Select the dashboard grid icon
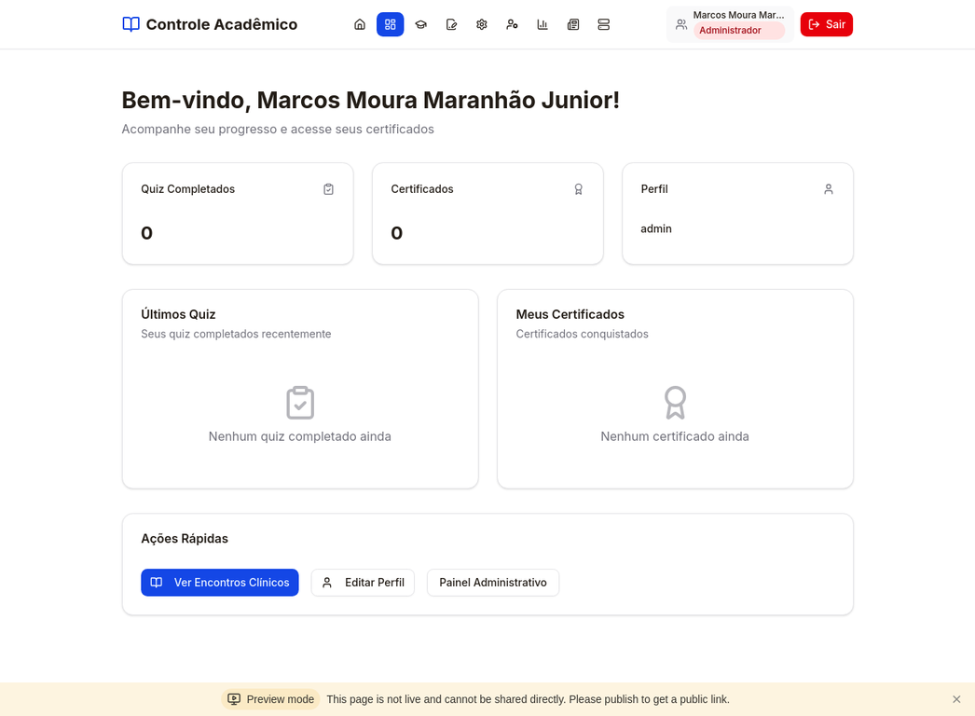 (390, 24)
